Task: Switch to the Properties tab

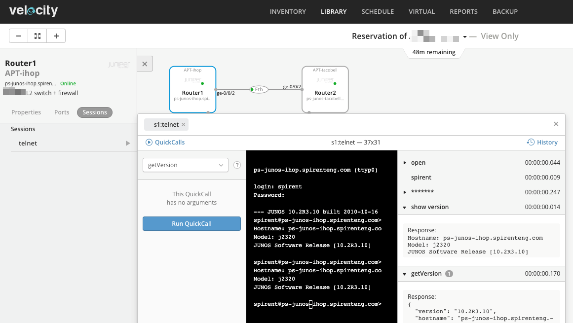Action: [26, 112]
